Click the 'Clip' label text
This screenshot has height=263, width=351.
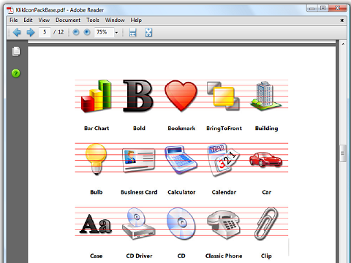coord(266,256)
